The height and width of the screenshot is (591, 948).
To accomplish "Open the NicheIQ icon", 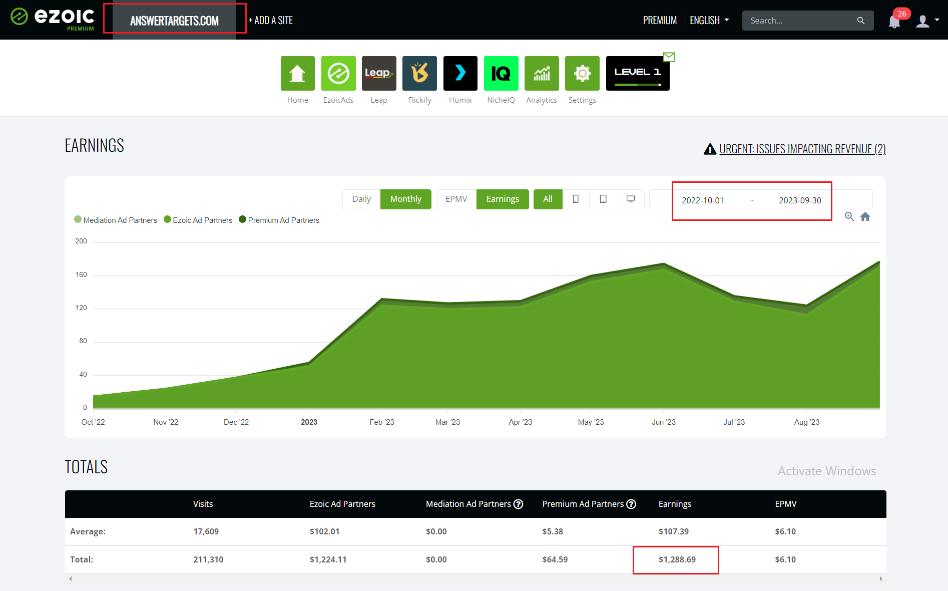I will 501,73.
